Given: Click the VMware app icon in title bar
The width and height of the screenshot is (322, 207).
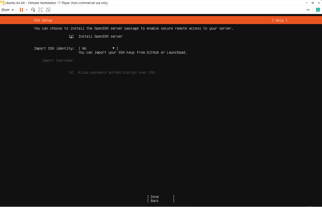Looking at the screenshot, I should 3,3.
